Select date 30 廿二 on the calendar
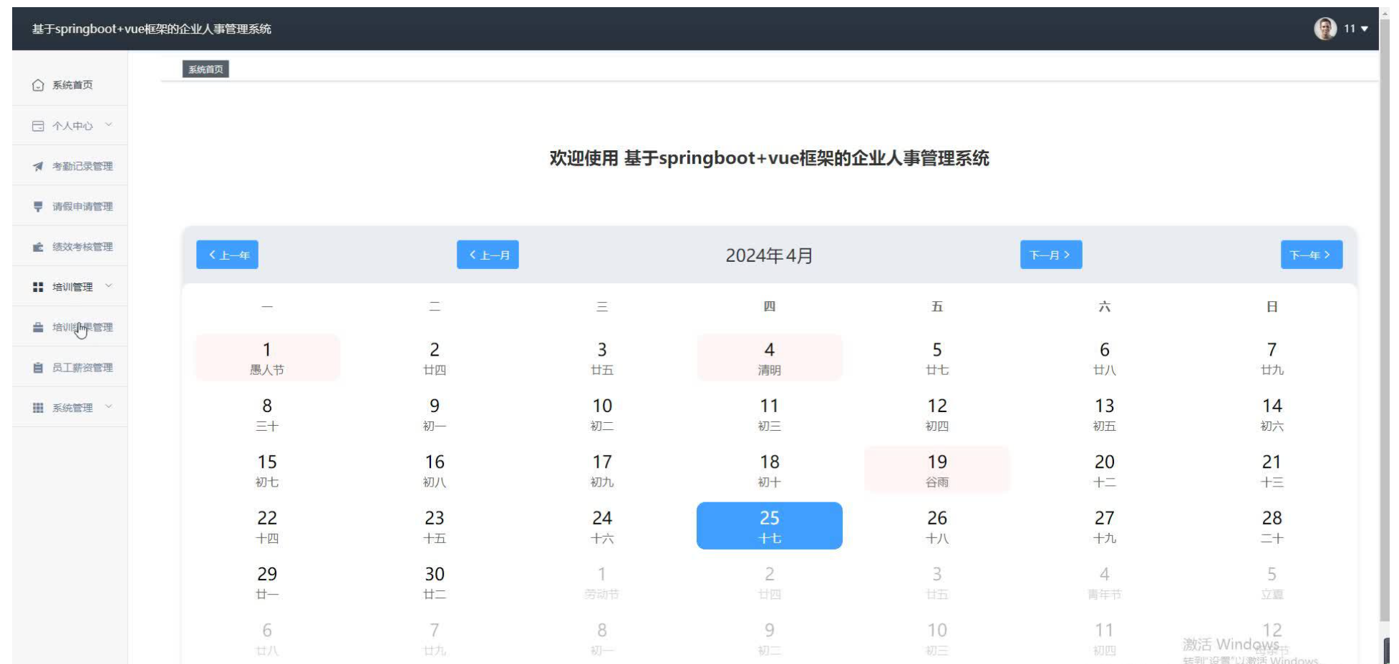This screenshot has width=1399, height=664. (x=435, y=582)
